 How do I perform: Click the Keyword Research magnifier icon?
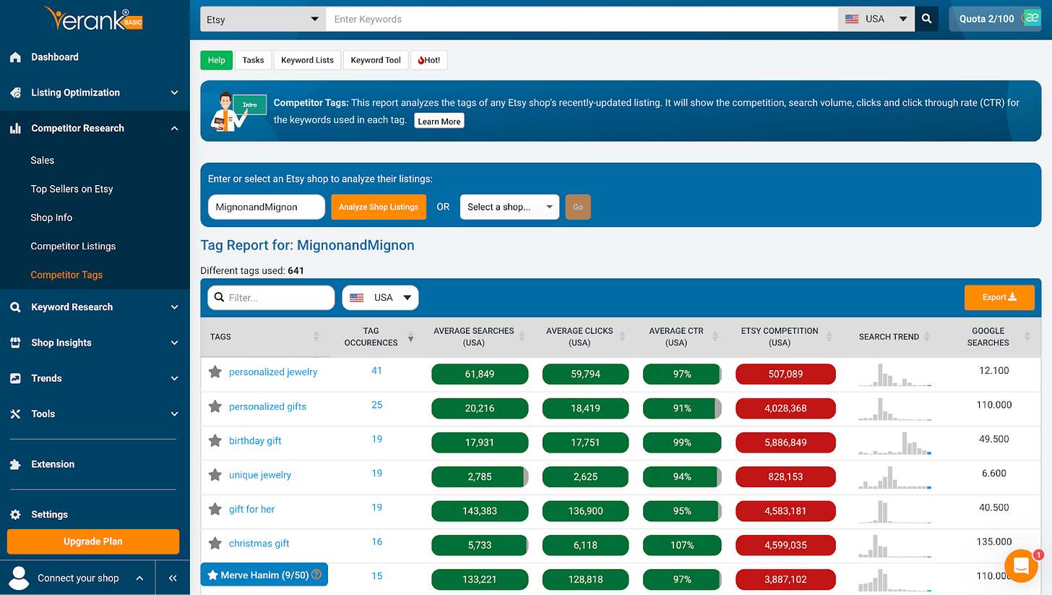[15, 307]
